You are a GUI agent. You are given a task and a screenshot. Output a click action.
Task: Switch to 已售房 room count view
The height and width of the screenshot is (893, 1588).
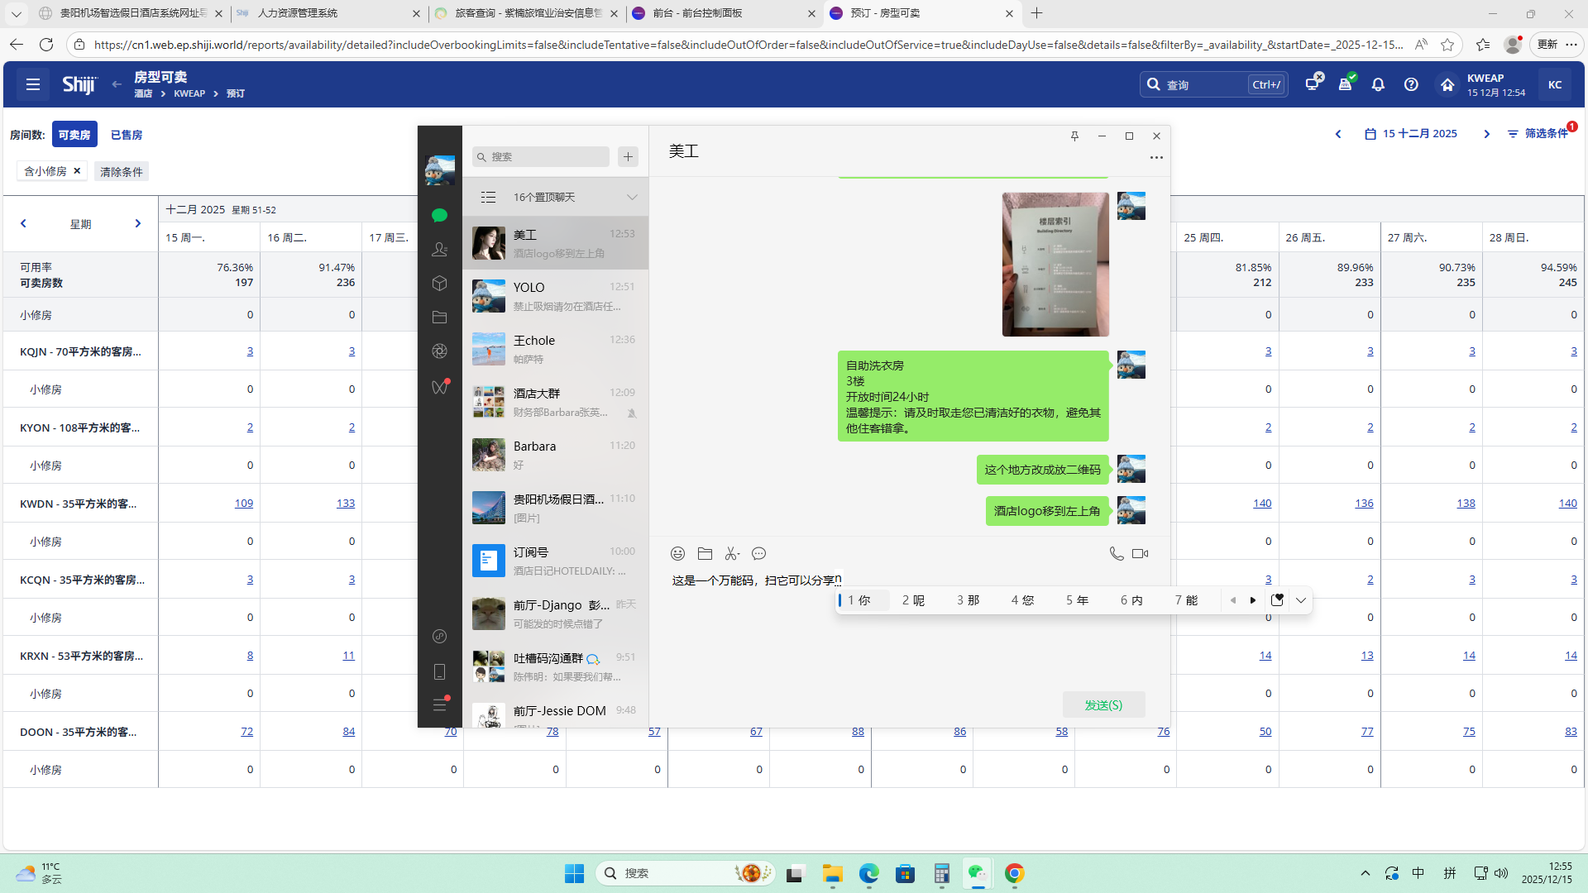coord(127,135)
